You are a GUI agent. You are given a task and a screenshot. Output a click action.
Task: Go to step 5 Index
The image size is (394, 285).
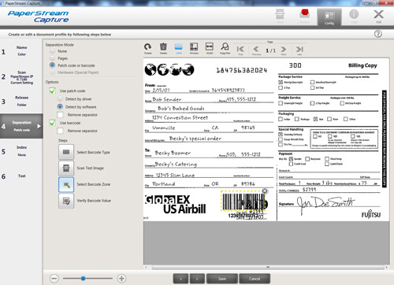click(x=21, y=151)
